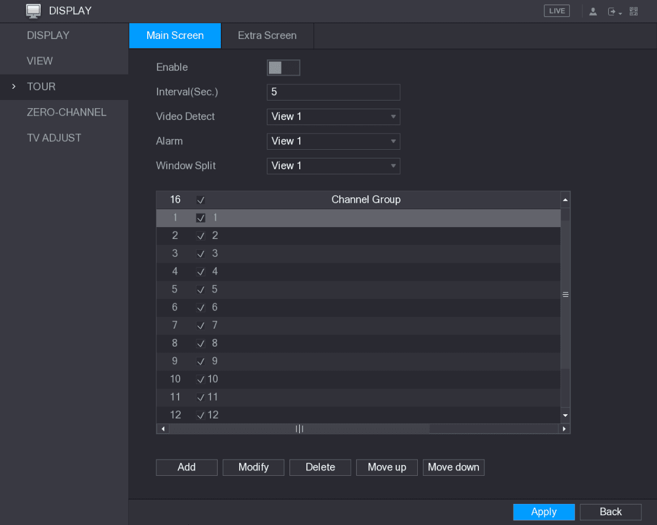Open the DISPLAY sidebar menu item
The height and width of the screenshot is (525, 657).
(x=64, y=36)
